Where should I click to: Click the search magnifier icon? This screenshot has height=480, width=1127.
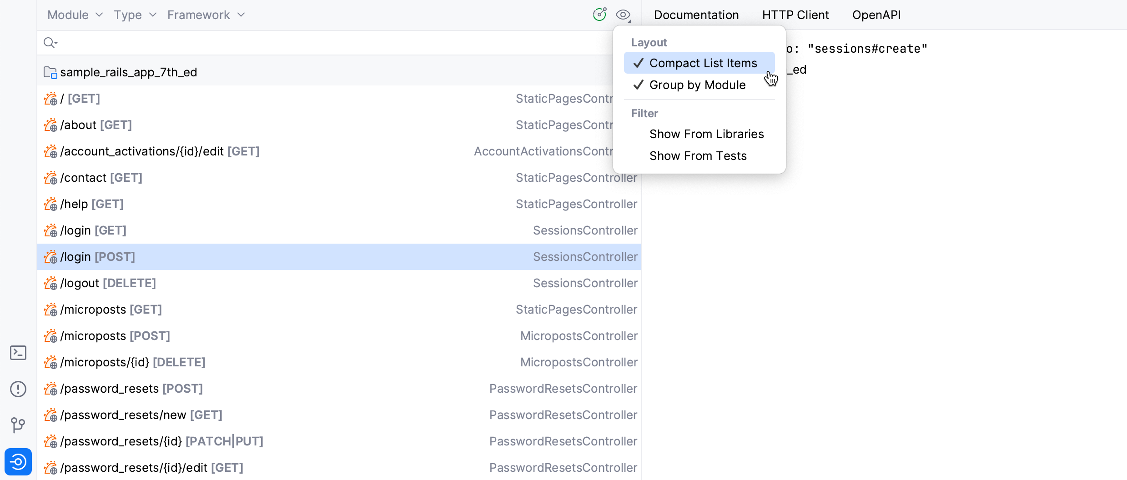tap(50, 42)
